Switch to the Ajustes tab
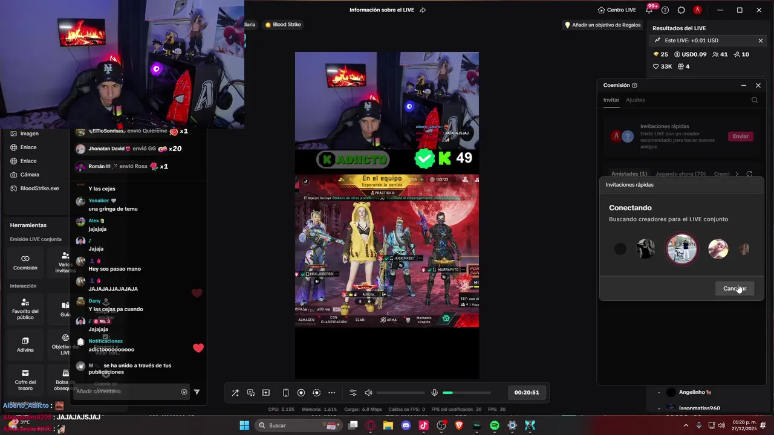 (x=636, y=100)
